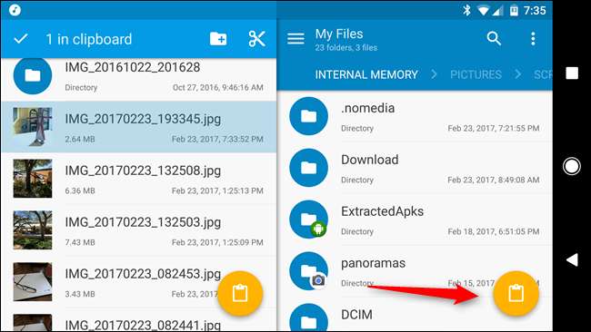Deselect highlighted IMG_20170223_193345.jpg item

pyautogui.click(x=139, y=127)
